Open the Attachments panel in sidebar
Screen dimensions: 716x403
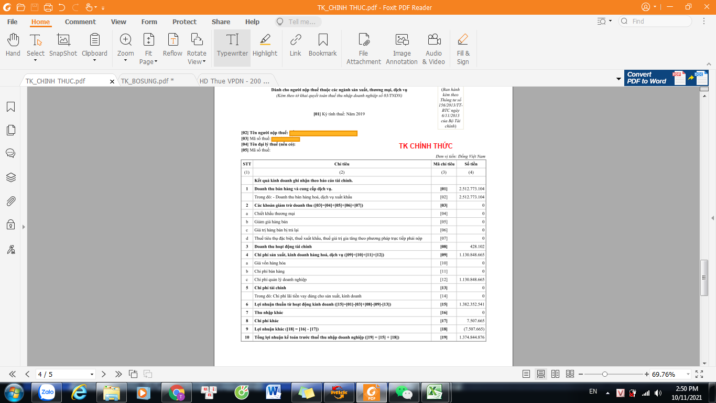(x=10, y=201)
